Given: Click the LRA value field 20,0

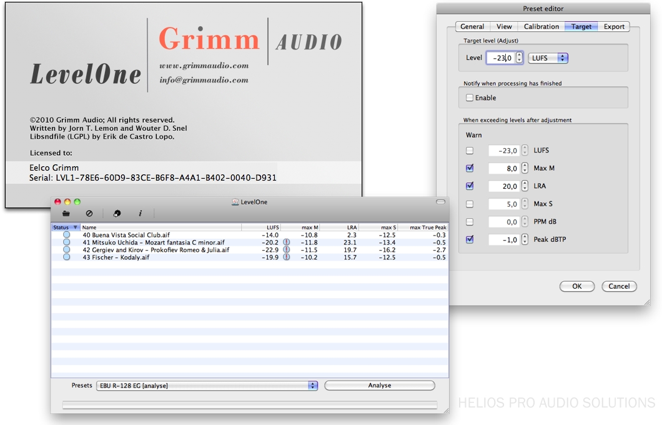Looking at the screenshot, I should click(505, 186).
